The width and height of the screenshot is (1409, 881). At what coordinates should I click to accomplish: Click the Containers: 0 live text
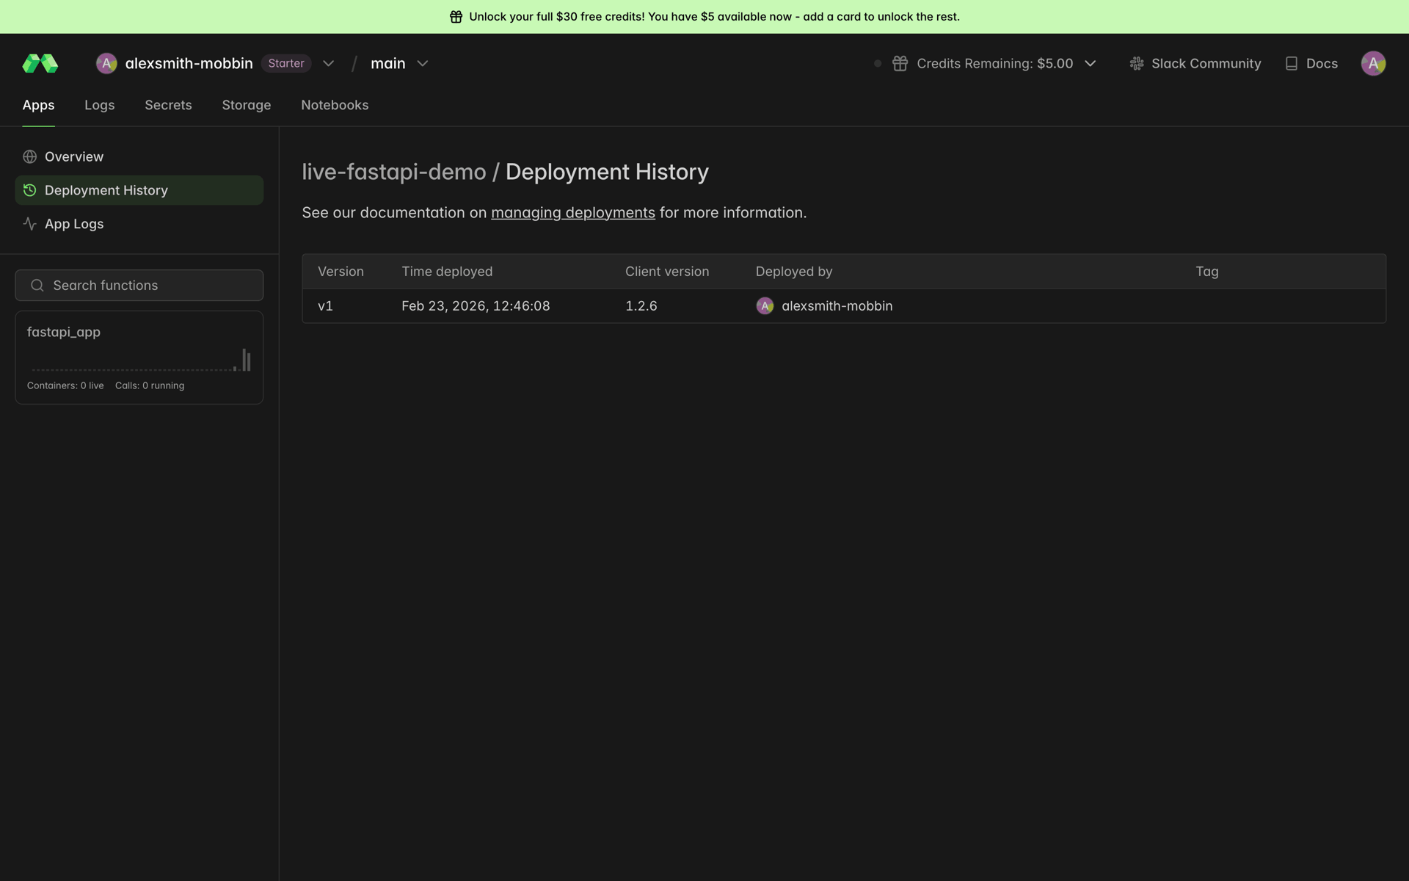[65, 385]
